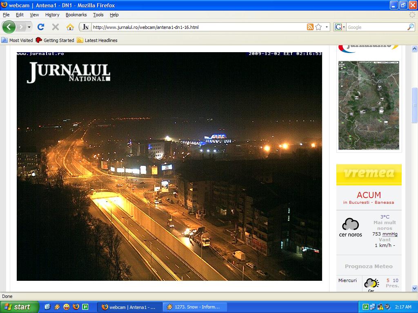Go to the Home page icon
The width and height of the screenshot is (418, 313).
70,27
